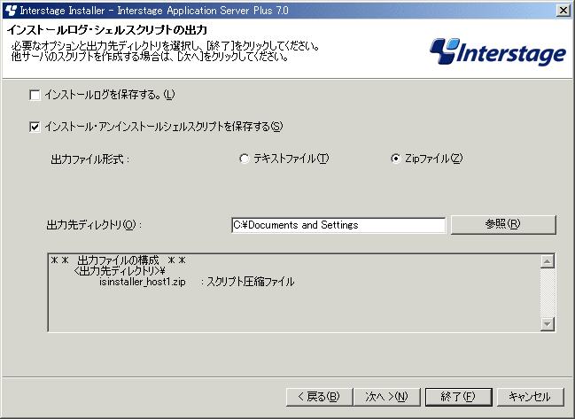Click the 次へ(N) next button
The height and width of the screenshot is (419, 575).
[x=386, y=397]
